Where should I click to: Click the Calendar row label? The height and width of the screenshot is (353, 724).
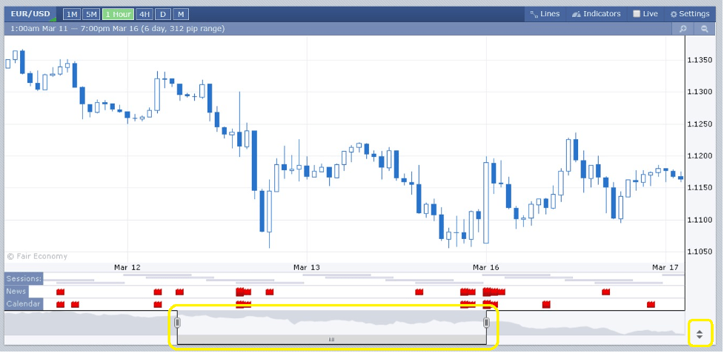[x=24, y=304]
